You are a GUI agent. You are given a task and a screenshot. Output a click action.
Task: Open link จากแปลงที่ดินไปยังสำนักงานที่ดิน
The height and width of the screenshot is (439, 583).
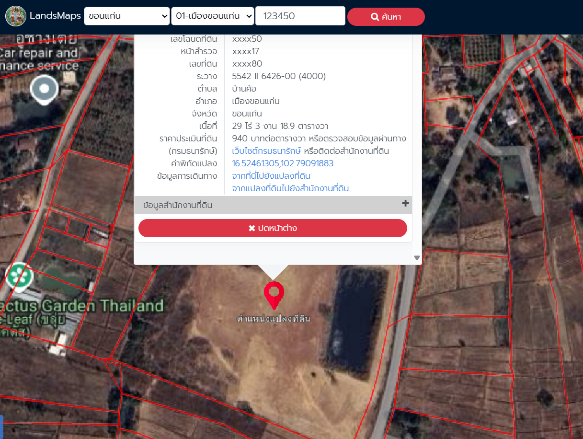pyautogui.click(x=290, y=188)
